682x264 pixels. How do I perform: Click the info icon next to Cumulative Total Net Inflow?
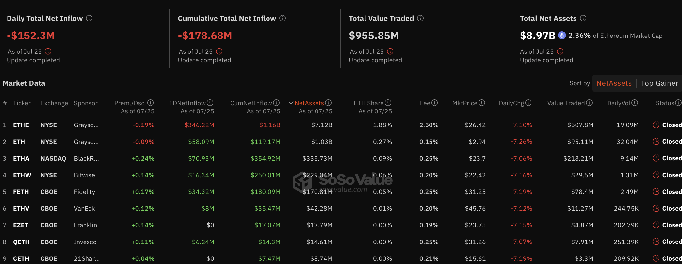[283, 18]
